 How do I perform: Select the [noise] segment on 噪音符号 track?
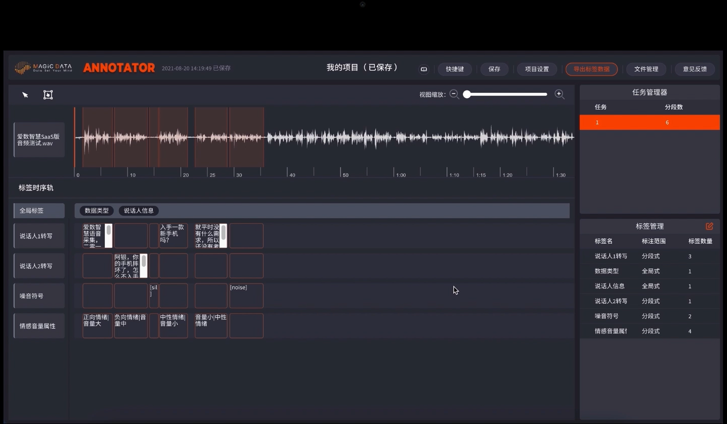point(246,296)
